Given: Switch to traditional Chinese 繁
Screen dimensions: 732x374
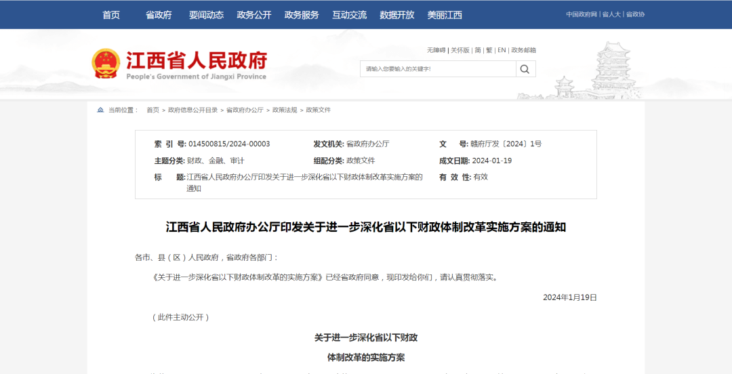Looking at the screenshot, I should click(x=489, y=50).
